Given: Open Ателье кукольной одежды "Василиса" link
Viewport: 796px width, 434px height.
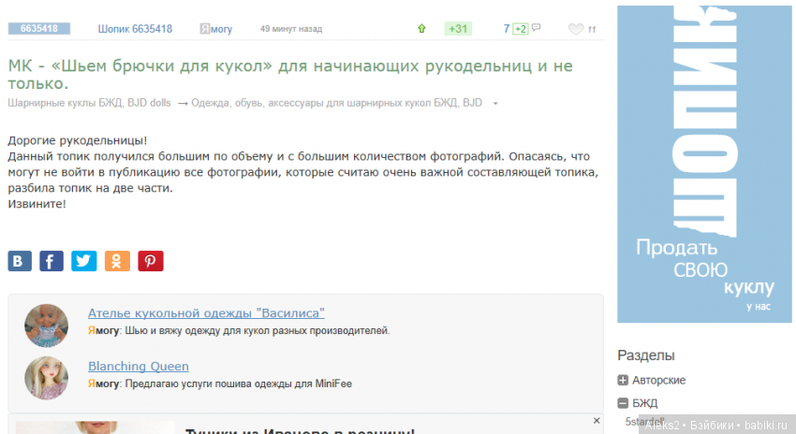Looking at the screenshot, I should click(x=206, y=313).
